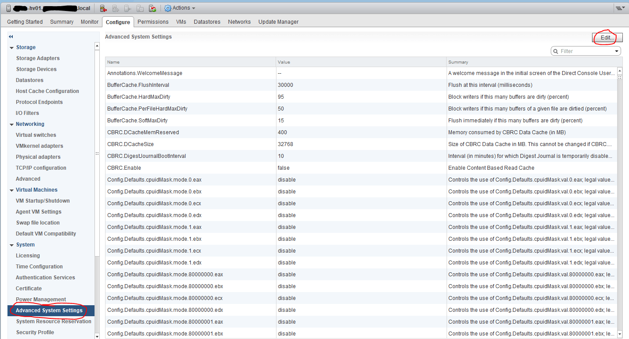
Task: Select Authentication Services
Action: point(45,278)
